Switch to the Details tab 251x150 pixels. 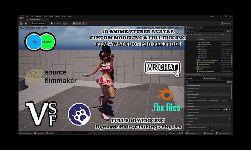190,78
